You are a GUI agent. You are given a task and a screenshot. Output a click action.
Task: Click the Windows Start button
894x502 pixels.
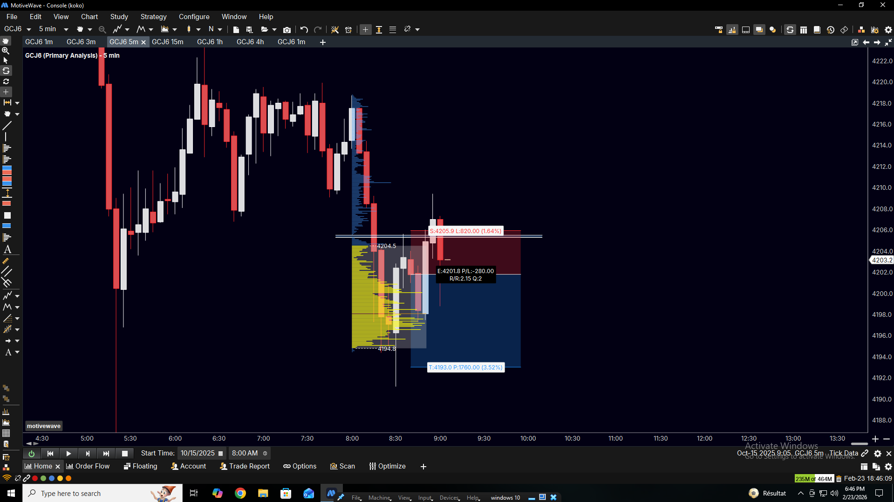pos(11,493)
